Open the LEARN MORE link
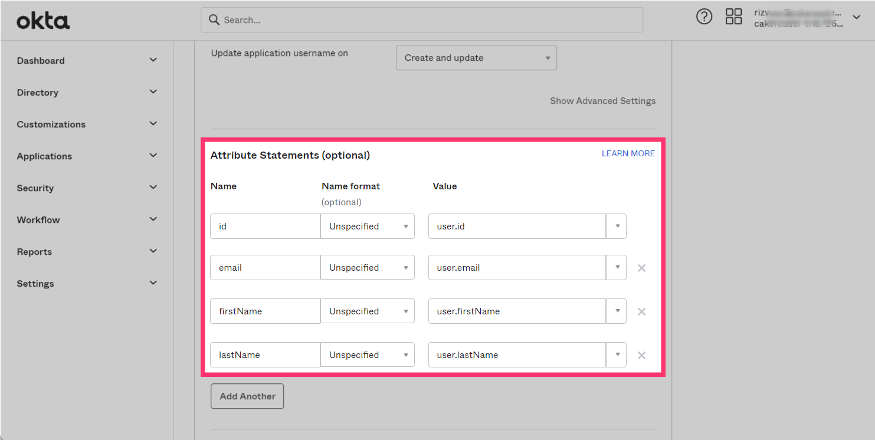875x440 pixels. [x=628, y=153]
